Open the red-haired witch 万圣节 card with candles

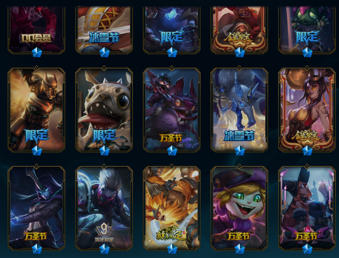[x=307, y=208]
